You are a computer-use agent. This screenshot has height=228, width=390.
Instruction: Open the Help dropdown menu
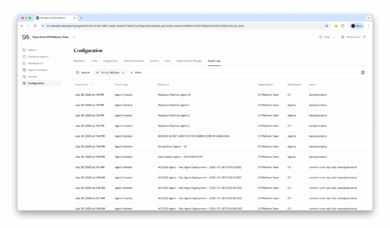(327, 37)
